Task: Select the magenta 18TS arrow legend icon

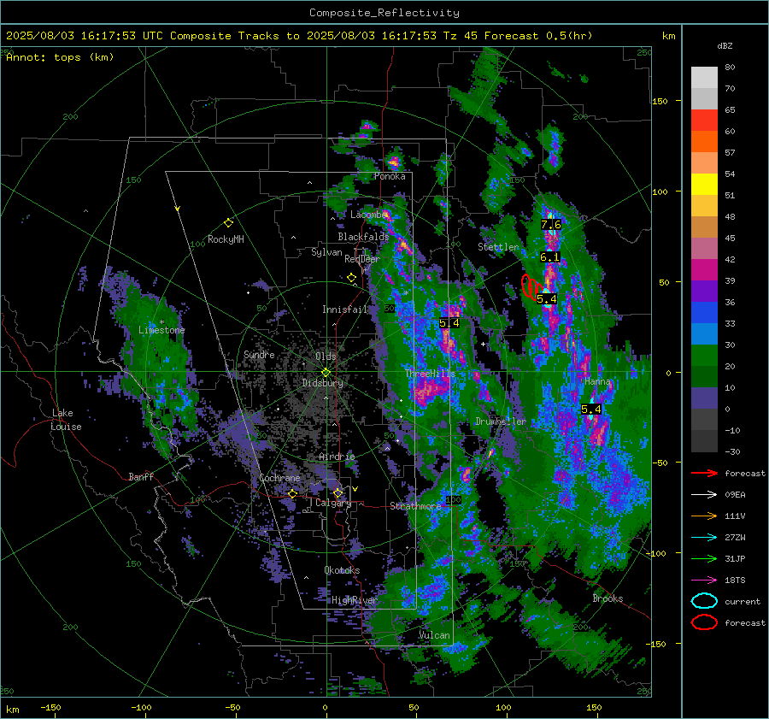Action: (x=704, y=581)
